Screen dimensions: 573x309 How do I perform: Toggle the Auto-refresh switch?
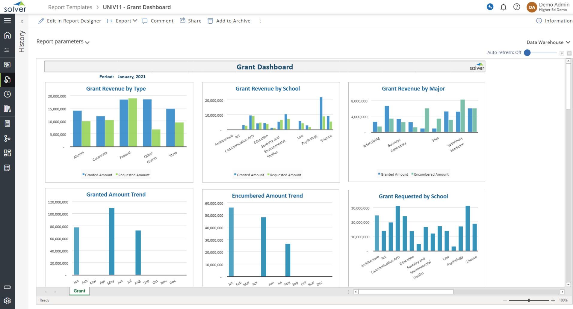[528, 53]
